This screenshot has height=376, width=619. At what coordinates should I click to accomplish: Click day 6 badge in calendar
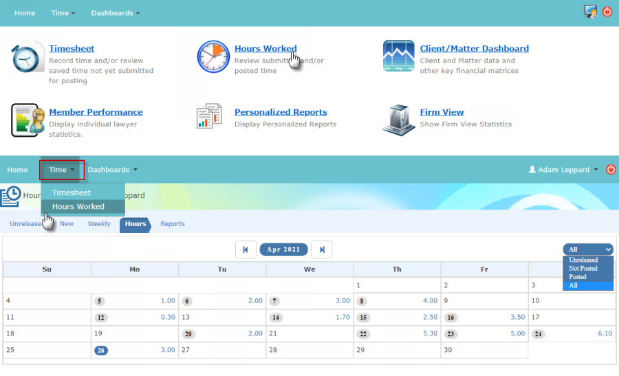point(187,302)
